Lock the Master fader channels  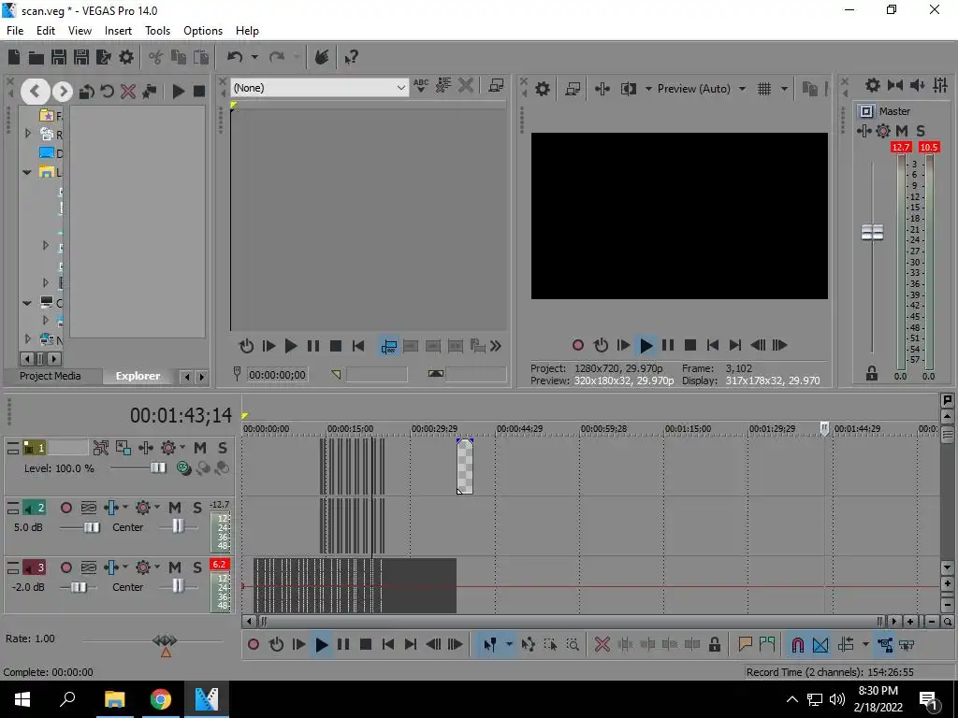click(872, 373)
